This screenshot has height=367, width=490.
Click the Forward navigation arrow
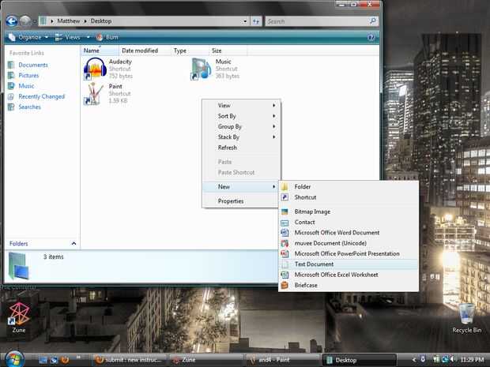(25, 21)
